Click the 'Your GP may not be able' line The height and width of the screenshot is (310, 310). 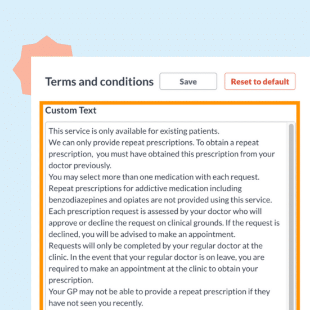[x=159, y=292]
